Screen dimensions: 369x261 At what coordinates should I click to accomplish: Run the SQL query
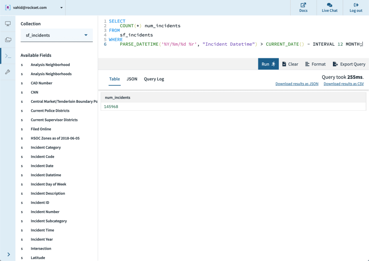268,64
